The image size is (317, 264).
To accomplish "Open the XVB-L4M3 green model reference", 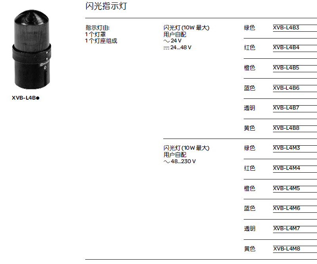I will (x=286, y=148).
